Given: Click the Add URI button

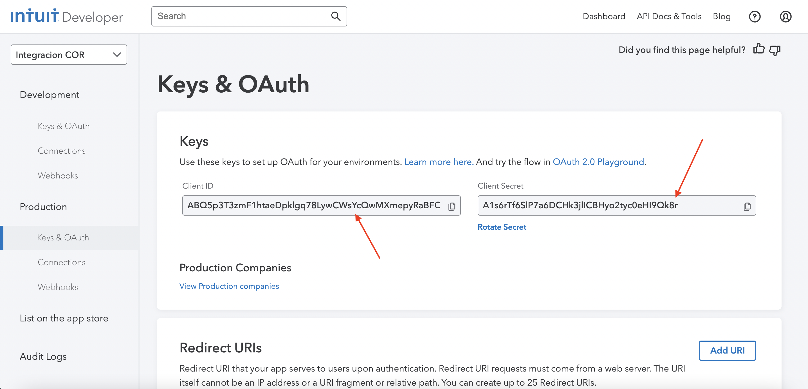Looking at the screenshot, I should pyautogui.click(x=727, y=350).
